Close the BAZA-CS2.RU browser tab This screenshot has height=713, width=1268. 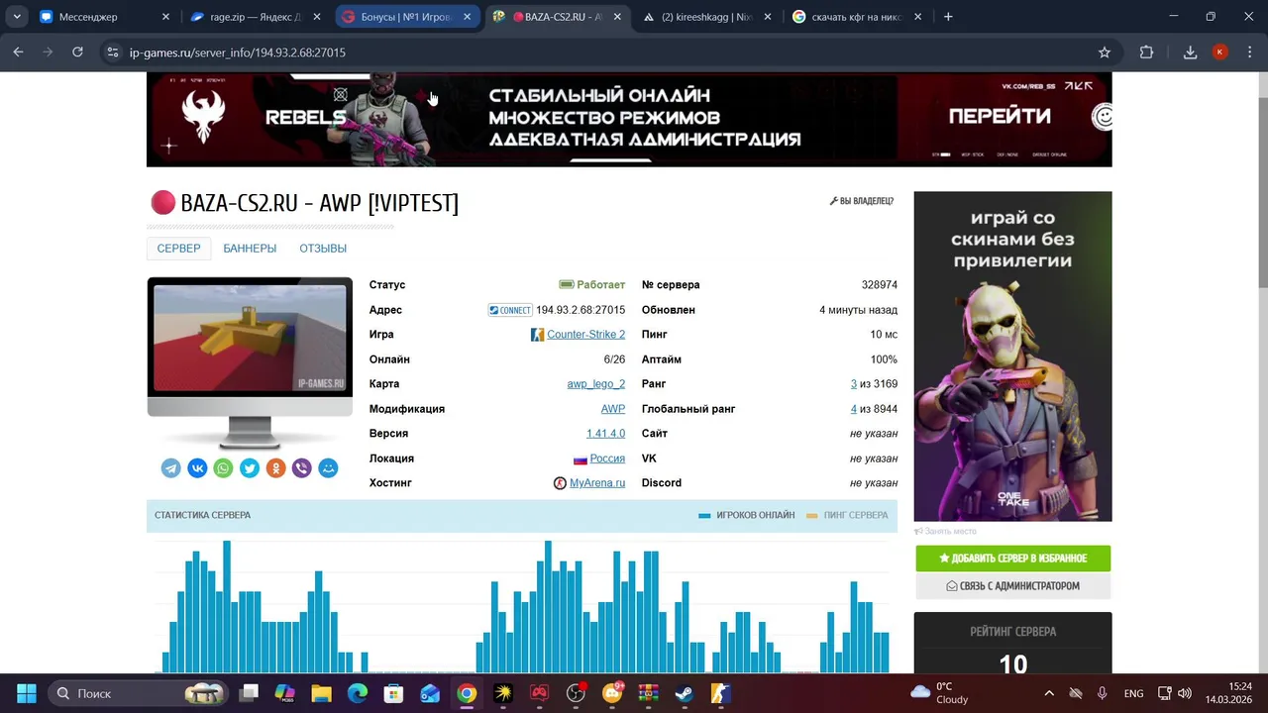617,17
